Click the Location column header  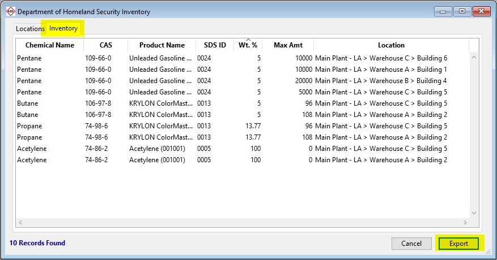pyautogui.click(x=391, y=45)
